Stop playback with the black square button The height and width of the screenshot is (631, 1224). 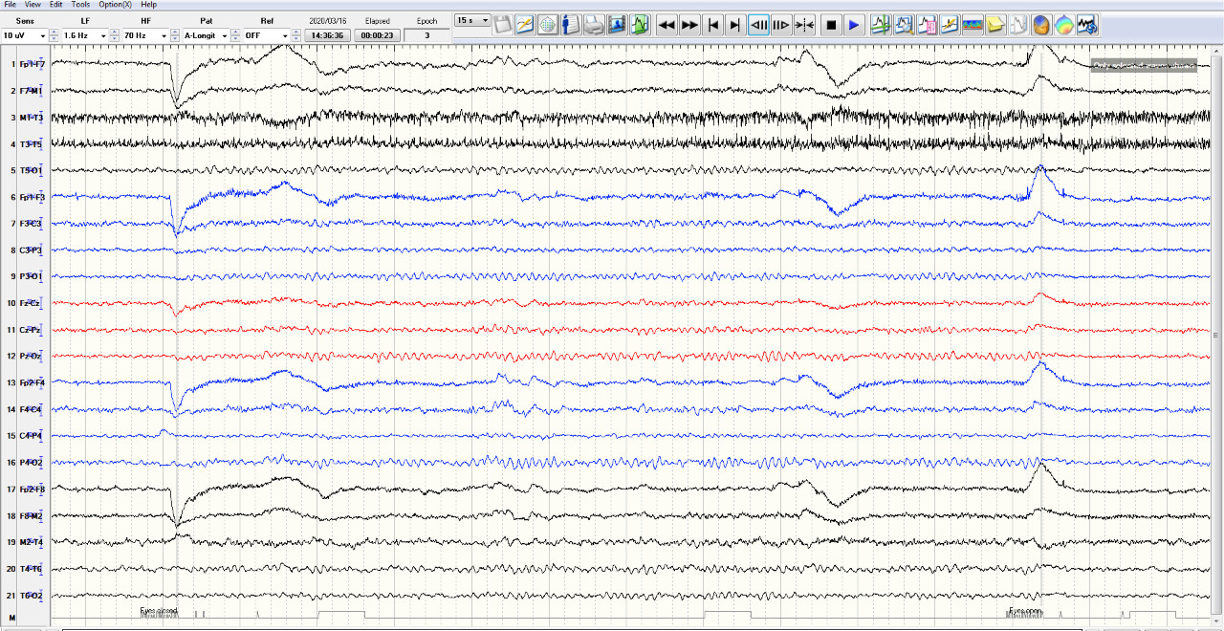pos(831,25)
